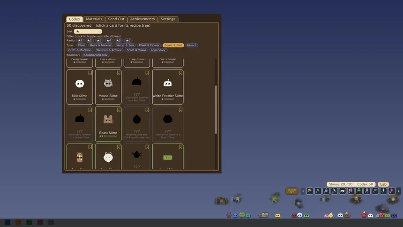This screenshot has width=403, height=227.
Task: Filter by Water & Sea type
Action: (x=125, y=45)
